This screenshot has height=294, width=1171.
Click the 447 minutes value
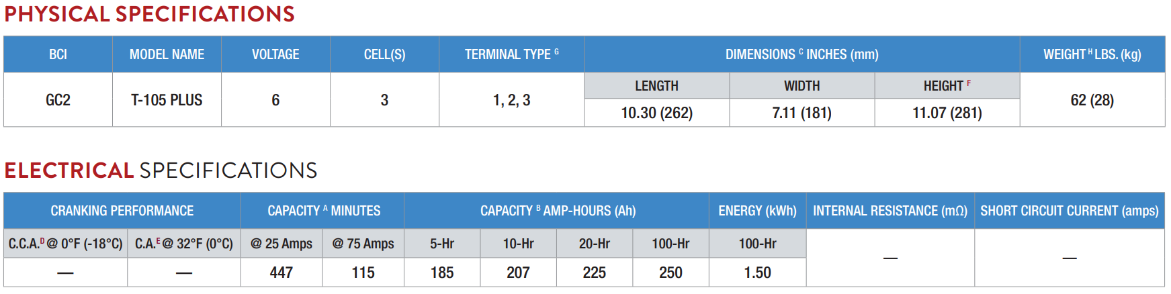[x=281, y=273]
